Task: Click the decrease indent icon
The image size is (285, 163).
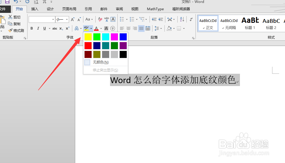Action: 154,19
